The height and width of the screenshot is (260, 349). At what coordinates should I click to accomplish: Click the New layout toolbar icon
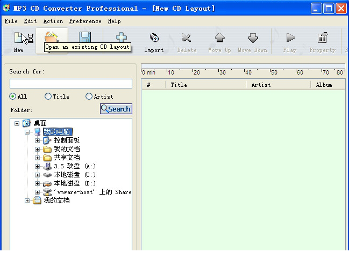point(19,38)
